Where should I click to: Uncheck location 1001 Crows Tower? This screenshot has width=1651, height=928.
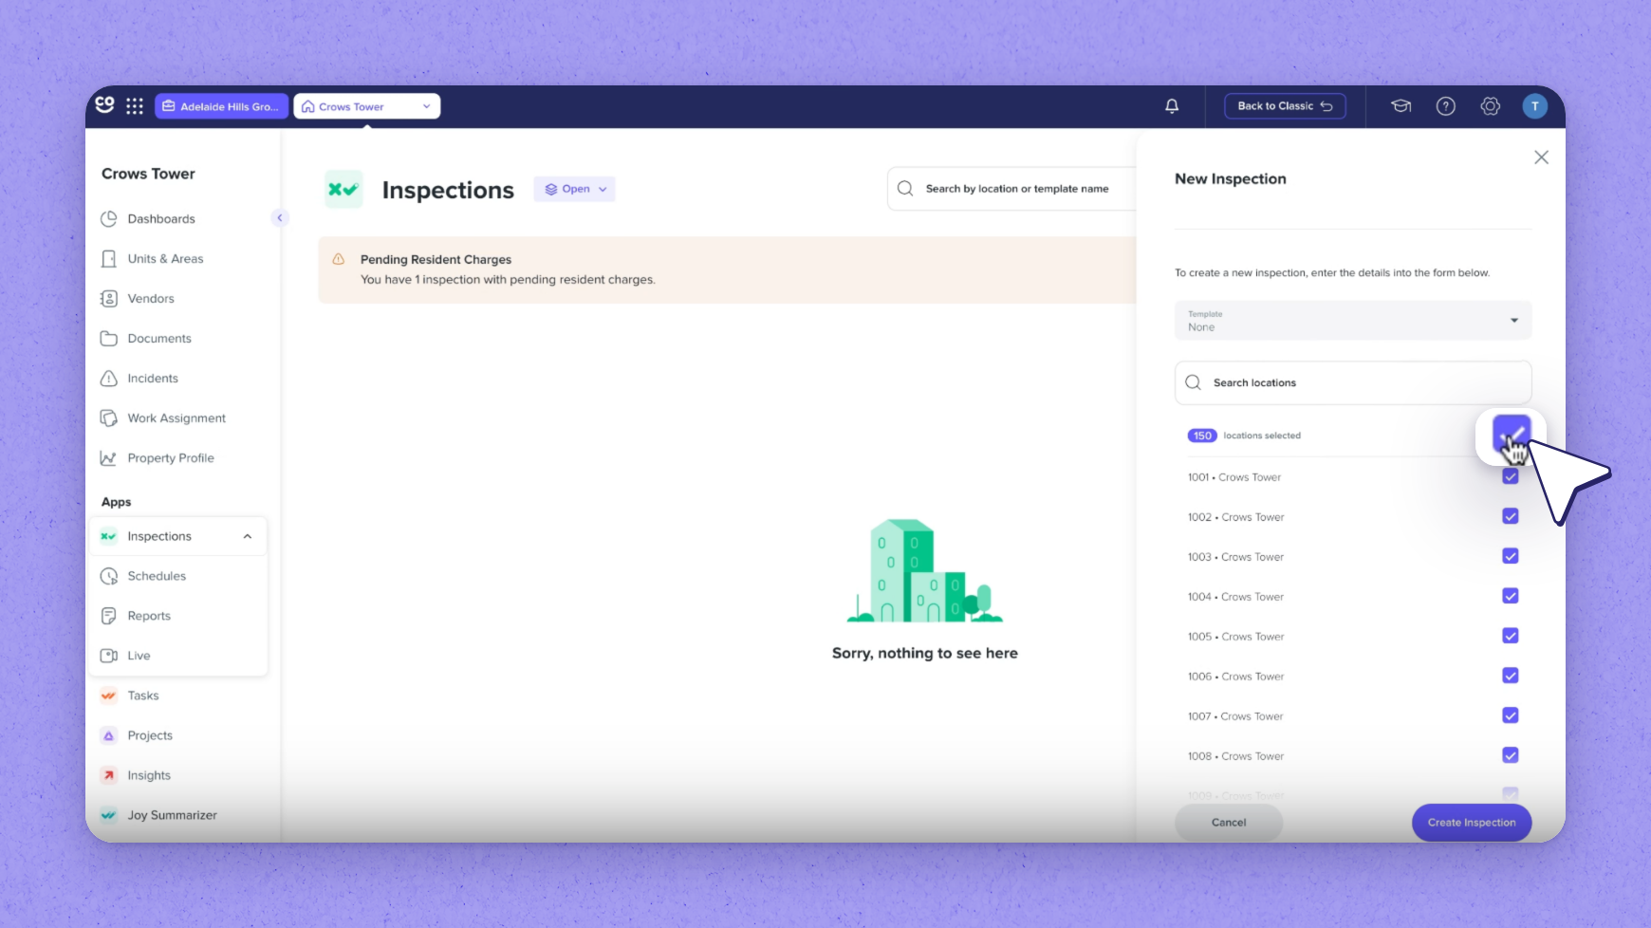(1510, 476)
